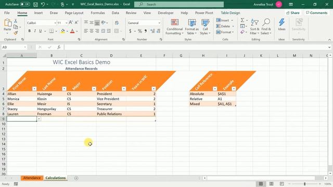Toggle Align Right
The width and height of the screenshot is (333, 187).
coord(97,31)
